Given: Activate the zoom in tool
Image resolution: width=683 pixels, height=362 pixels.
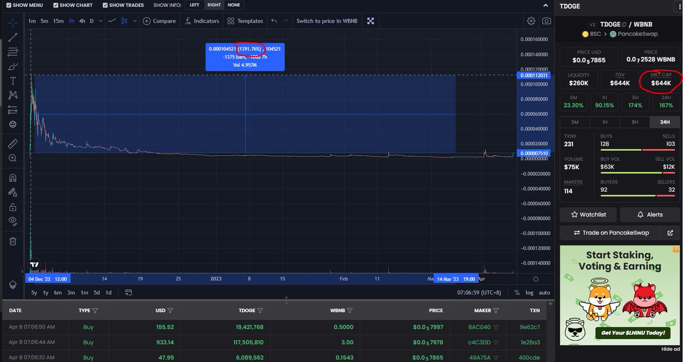Looking at the screenshot, I should 13,158.
